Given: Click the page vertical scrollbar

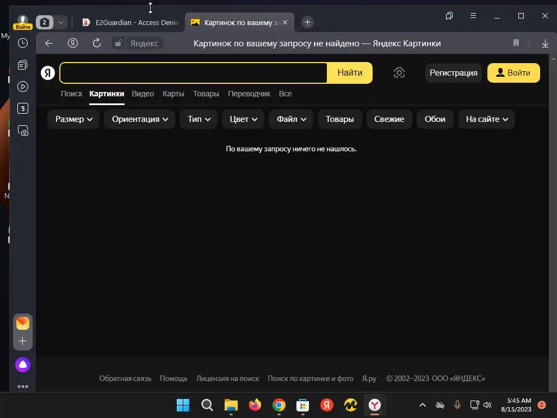Looking at the screenshot, I should tap(553, 223).
